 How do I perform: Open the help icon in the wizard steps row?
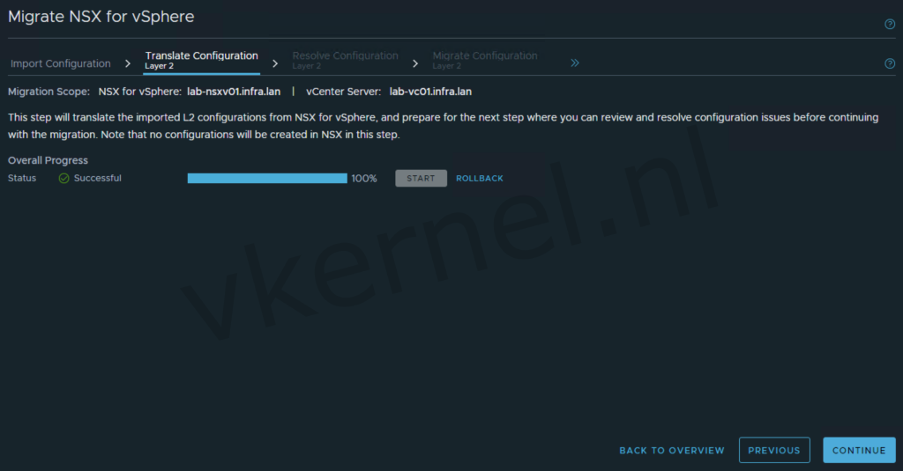[x=890, y=63]
